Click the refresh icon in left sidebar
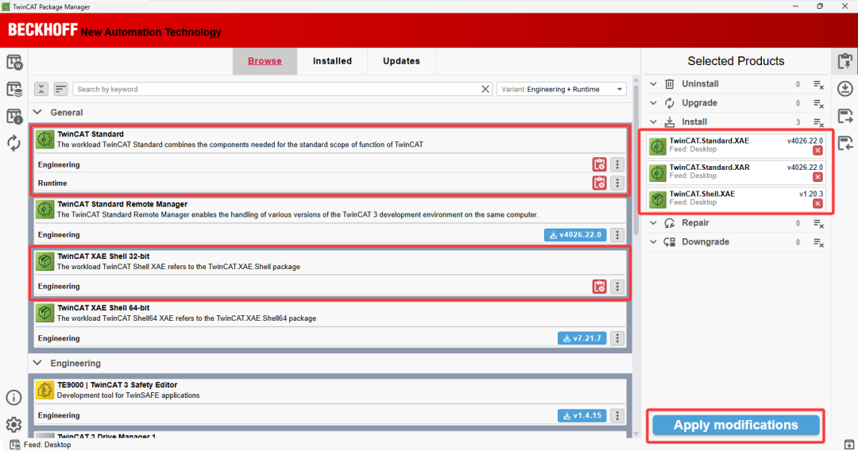 click(14, 143)
